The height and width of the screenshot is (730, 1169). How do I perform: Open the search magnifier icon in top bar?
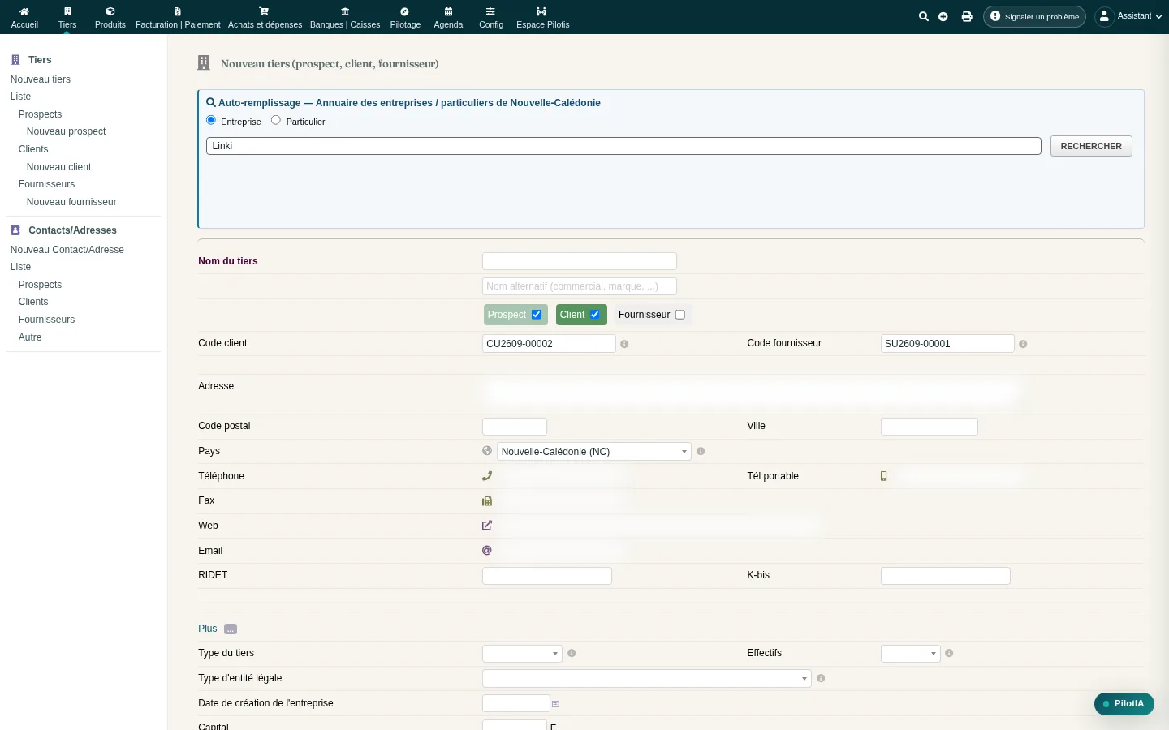click(923, 16)
